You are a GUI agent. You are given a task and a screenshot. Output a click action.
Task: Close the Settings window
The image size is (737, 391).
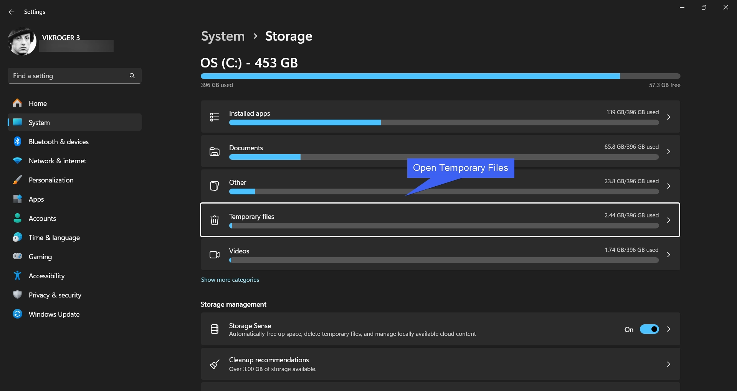point(725,7)
